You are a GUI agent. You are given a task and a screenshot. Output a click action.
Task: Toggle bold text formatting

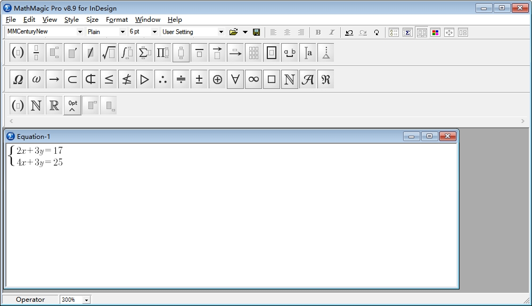(x=318, y=32)
